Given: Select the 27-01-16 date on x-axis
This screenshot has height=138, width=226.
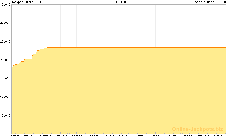Looking at the screenshot, I should click(x=14, y=135).
